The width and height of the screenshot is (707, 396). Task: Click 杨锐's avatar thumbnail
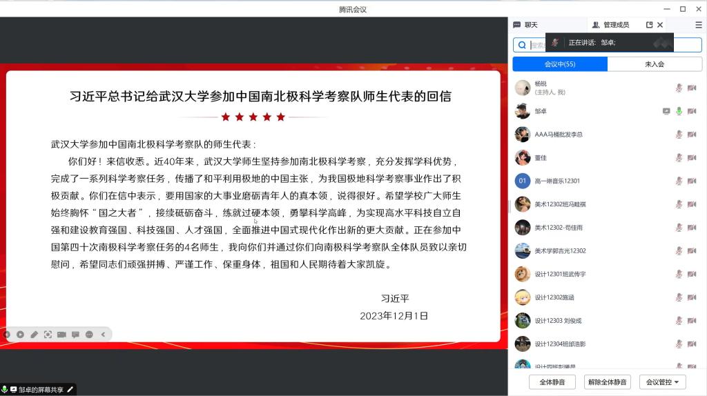(523, 88)
